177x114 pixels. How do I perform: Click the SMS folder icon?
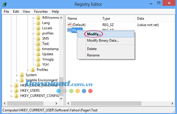tap(38, 38)
